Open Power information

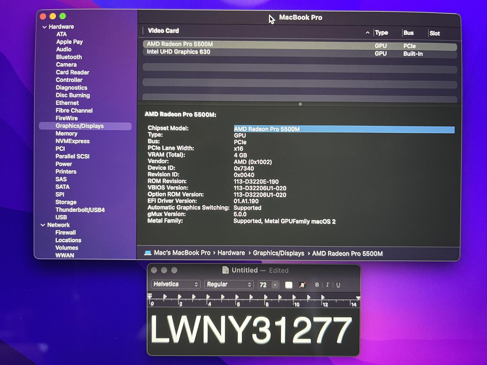[x=64, y=164]
